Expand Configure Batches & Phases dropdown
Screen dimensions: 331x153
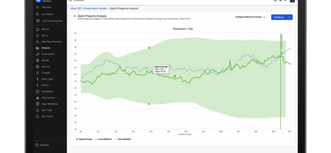point(250,17)
